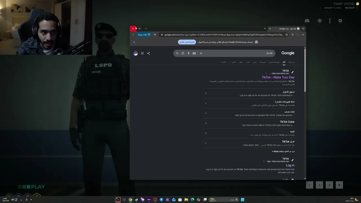361x203 pixels.
Task: Start search by image (Lens) icon
Action: pos(183,53)
